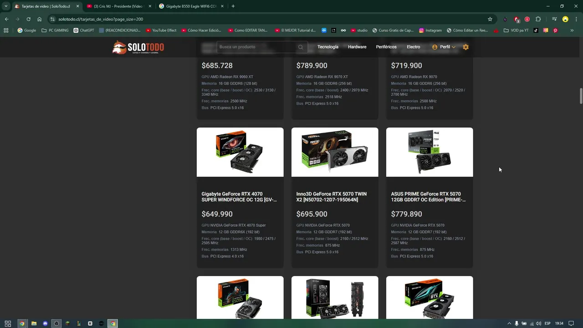Open the Periféricos menu

pyautogui.click(x=386, y=47)
